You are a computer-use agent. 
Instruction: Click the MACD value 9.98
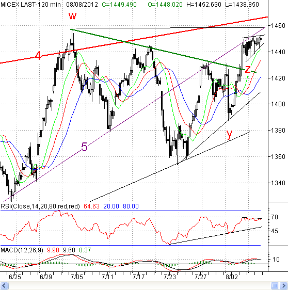53,250
